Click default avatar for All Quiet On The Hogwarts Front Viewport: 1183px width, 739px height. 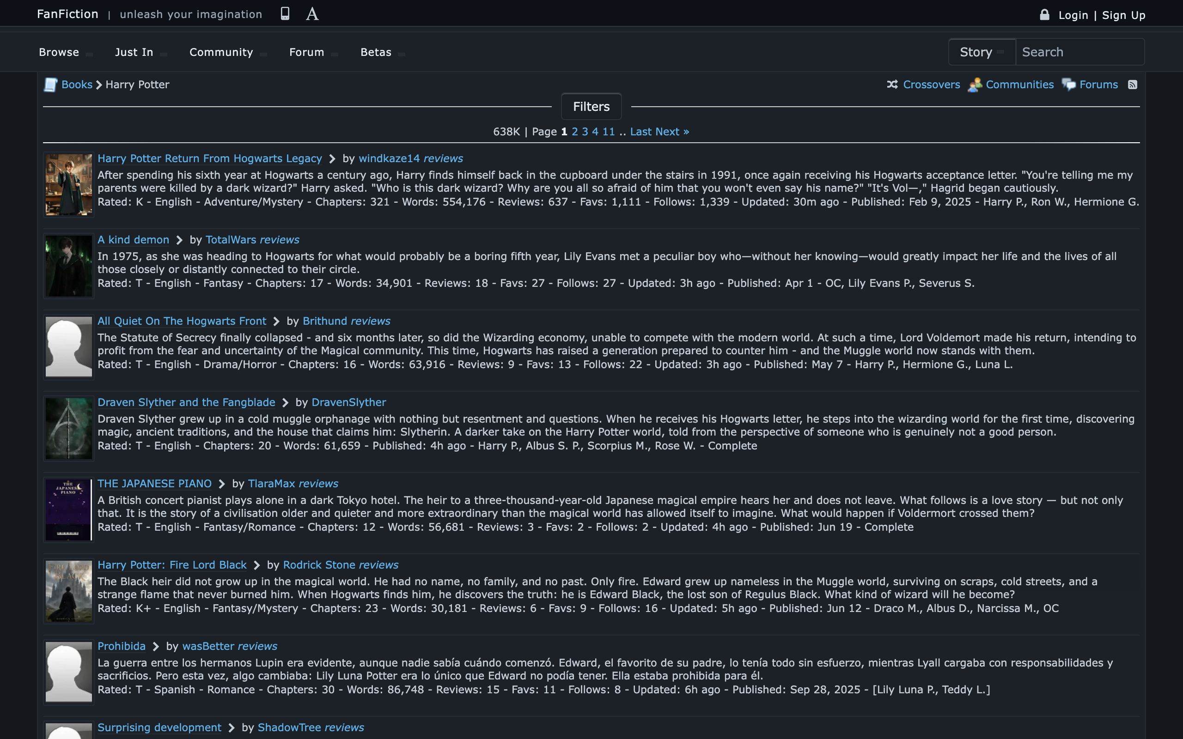tap(69, 347)
